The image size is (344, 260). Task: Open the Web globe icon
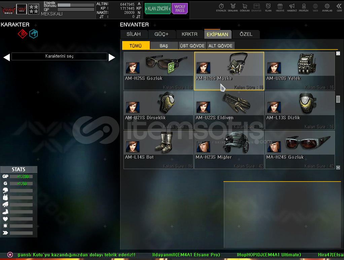pos(315,7)
